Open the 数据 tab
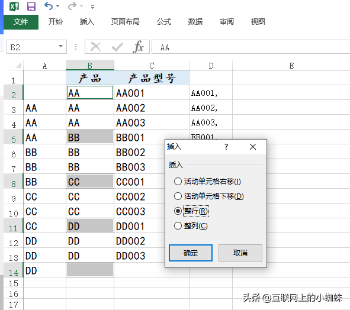350x310 pixels. pyautogui.click(x=195, y=22)
